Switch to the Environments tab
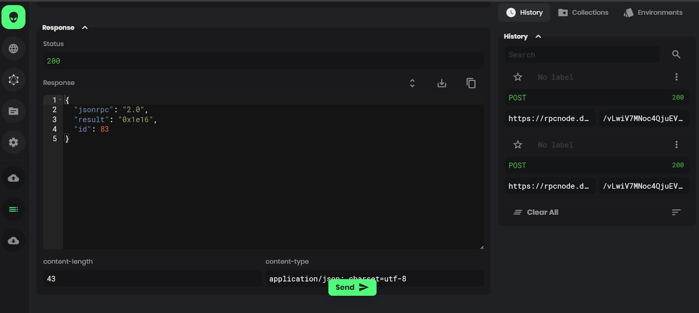The height and width of the screenshot is (313, 699). click(x=653, y=13)
